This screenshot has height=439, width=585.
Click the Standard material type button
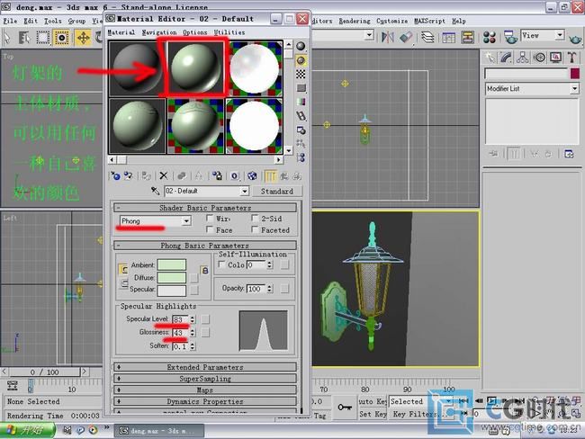pyautogui.click(x=277, y=191)
